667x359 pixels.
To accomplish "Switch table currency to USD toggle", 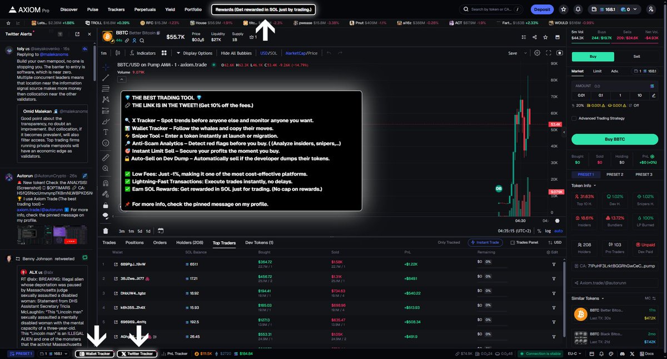I will click(x=555, y=242).
